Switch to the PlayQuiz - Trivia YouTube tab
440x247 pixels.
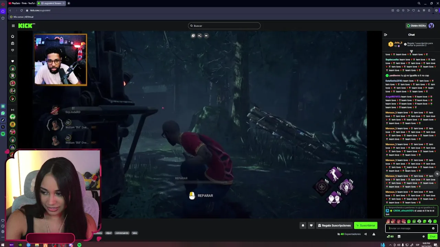tap(22, 3)
